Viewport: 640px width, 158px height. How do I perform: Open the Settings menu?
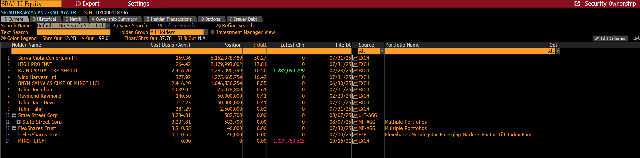click(x=138, y=4)
